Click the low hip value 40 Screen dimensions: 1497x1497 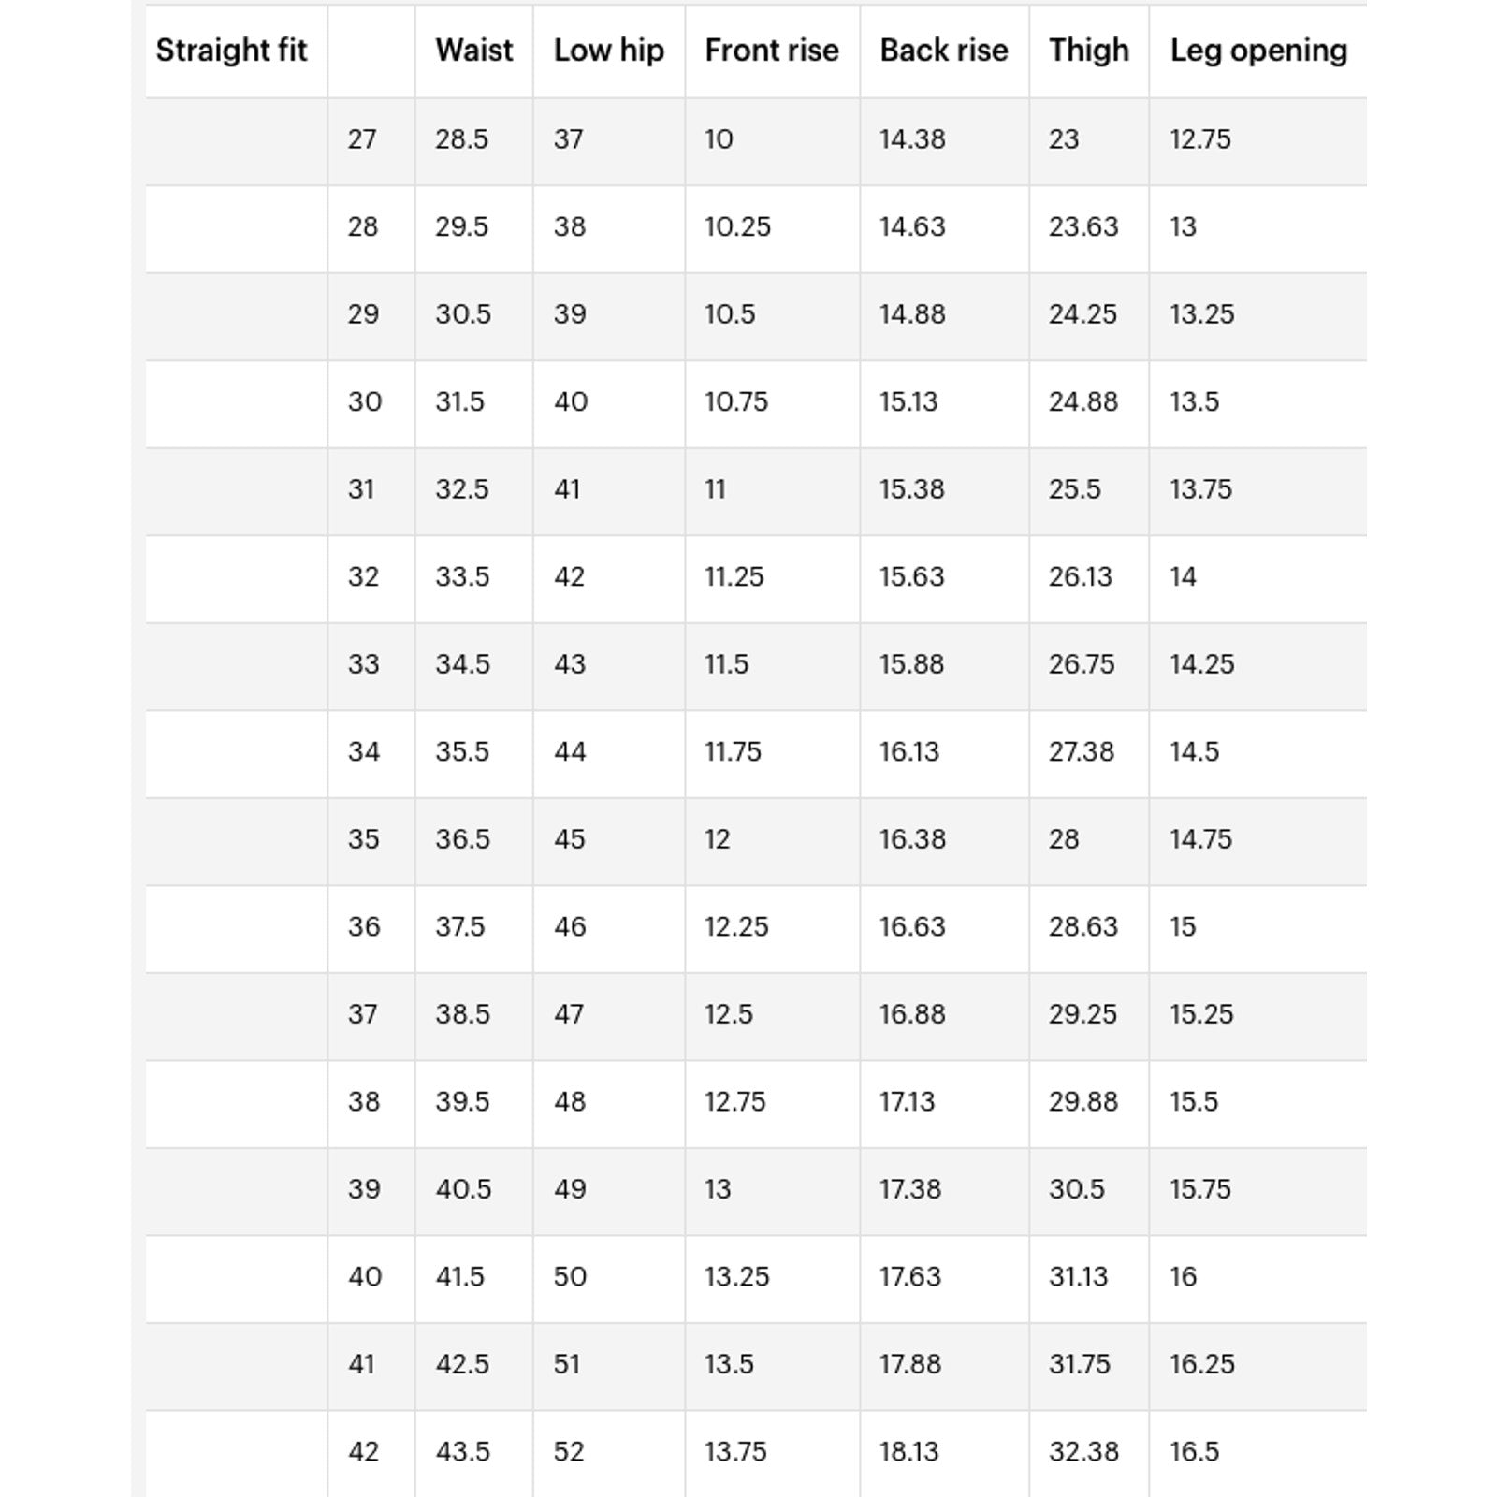click(x=570, y=402)
